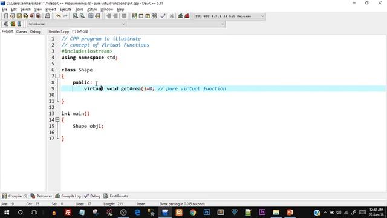Undo the last edit
Screen dimensions: 387x218
59,16
